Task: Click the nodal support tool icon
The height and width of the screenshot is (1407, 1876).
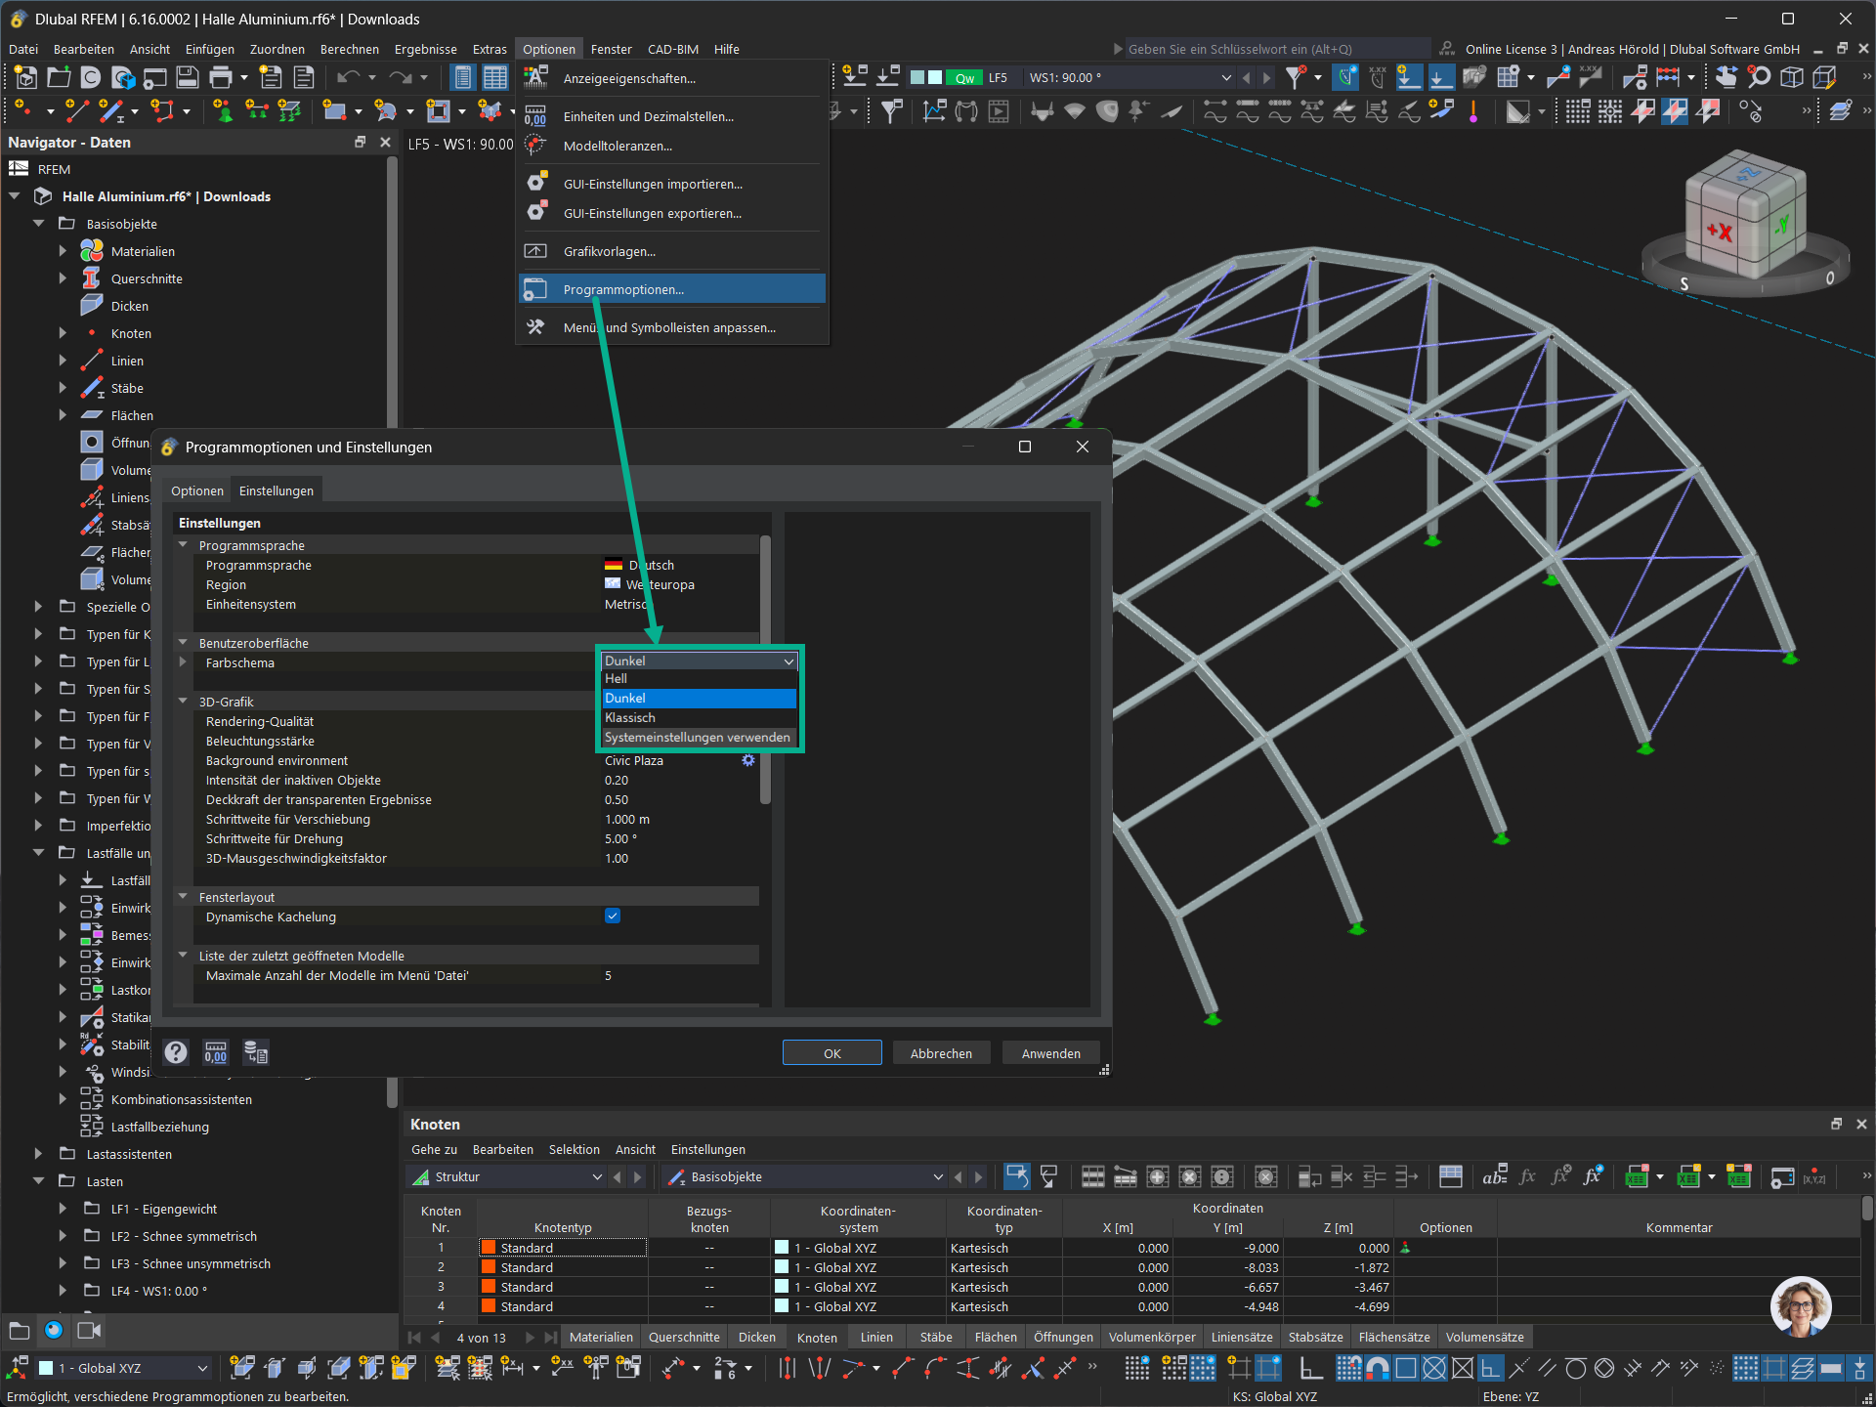Action: pyautogui.click(x=224, y=110)
